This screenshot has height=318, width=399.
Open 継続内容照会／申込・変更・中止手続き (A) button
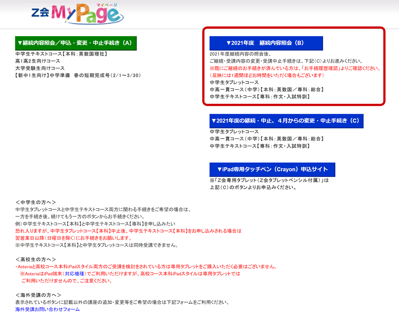coord(76,43)
